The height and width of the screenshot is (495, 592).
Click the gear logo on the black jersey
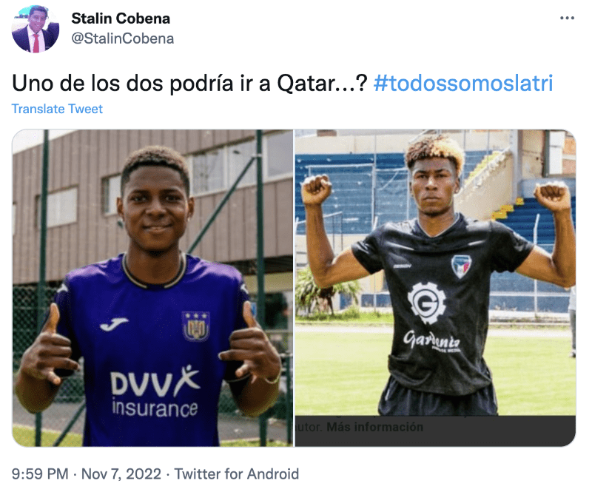[426, 302]
